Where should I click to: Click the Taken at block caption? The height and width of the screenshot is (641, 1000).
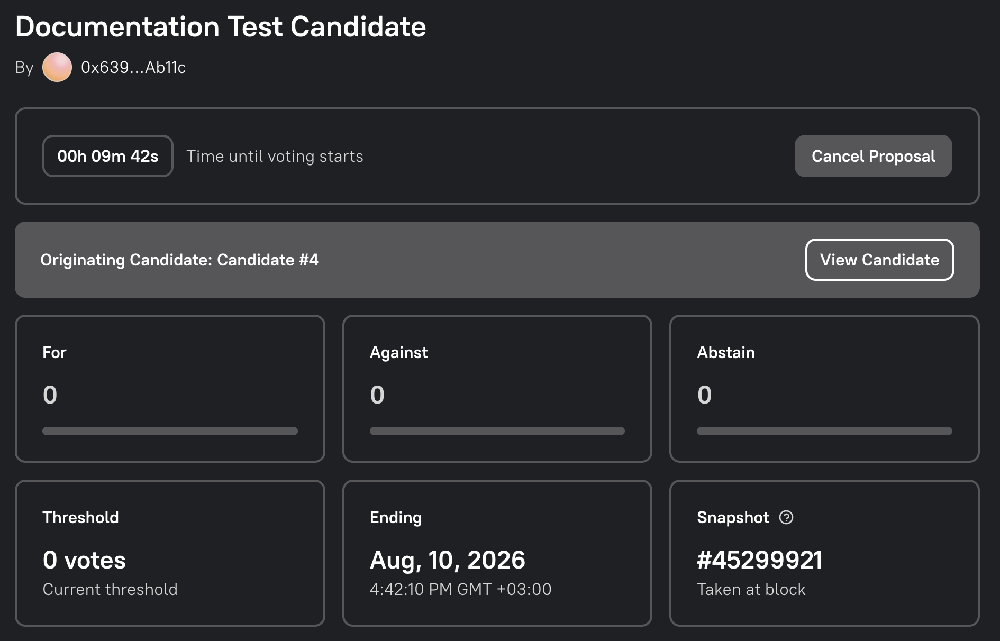(x=751, y=589)
